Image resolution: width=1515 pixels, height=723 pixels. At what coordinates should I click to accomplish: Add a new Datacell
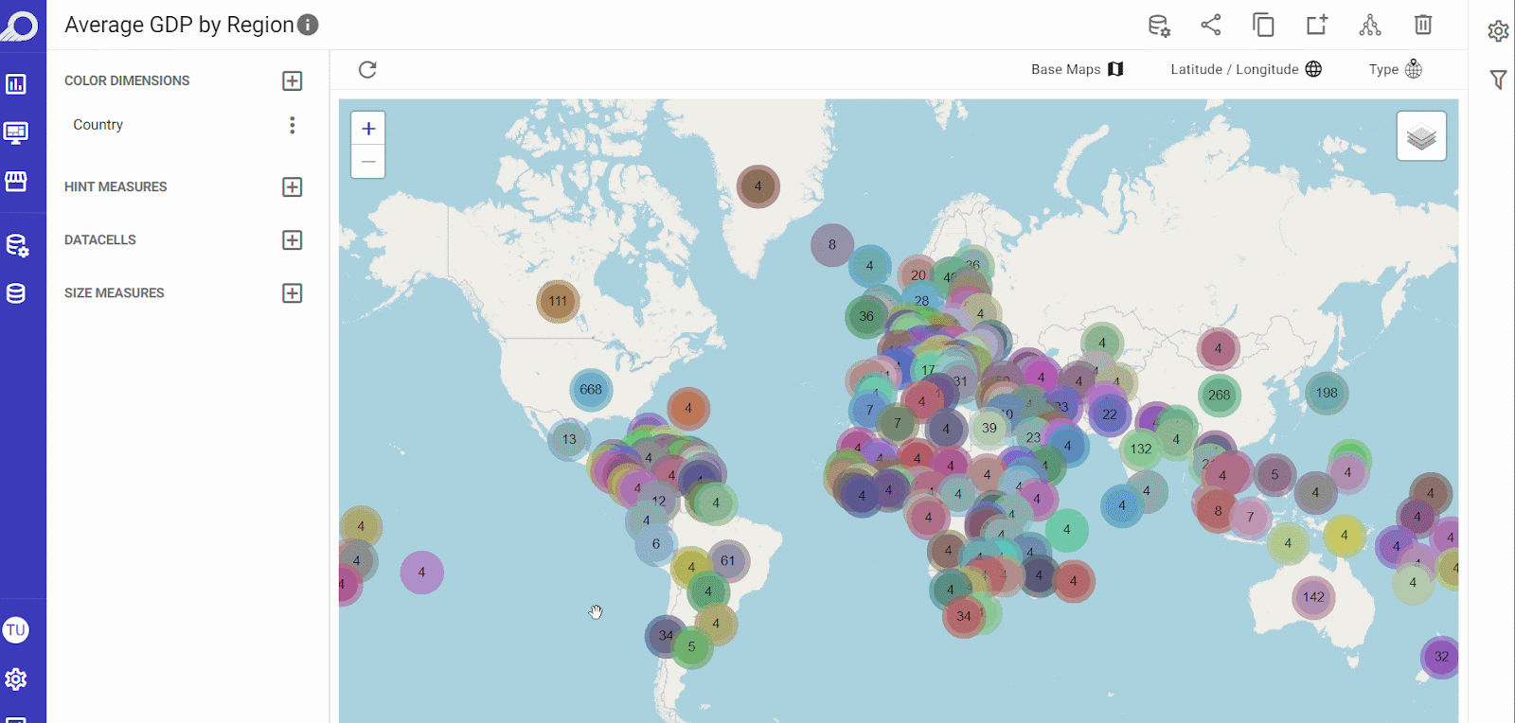coord(293,240)
